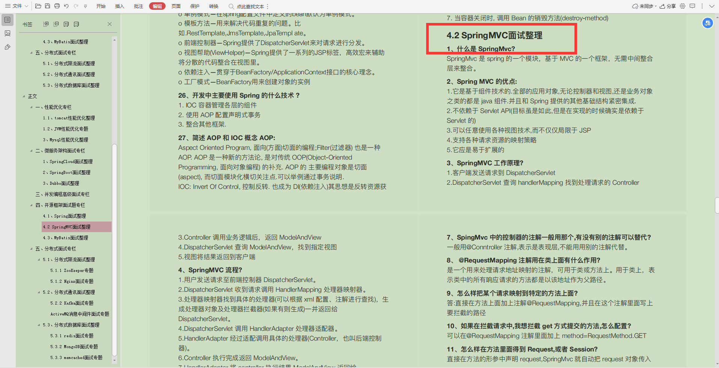Collapse the 二、微服务架构面试专栏 node
The image size is (719, 368).
click(32, 151)
